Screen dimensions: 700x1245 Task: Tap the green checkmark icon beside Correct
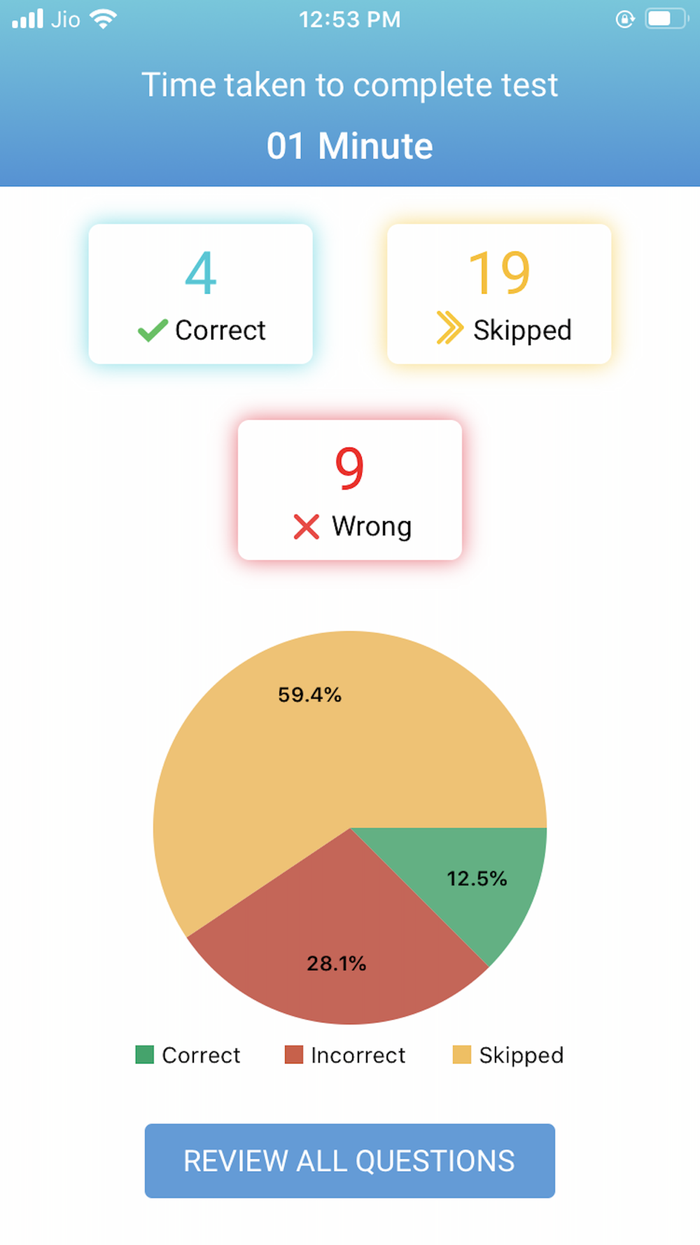tap(153, 330)
